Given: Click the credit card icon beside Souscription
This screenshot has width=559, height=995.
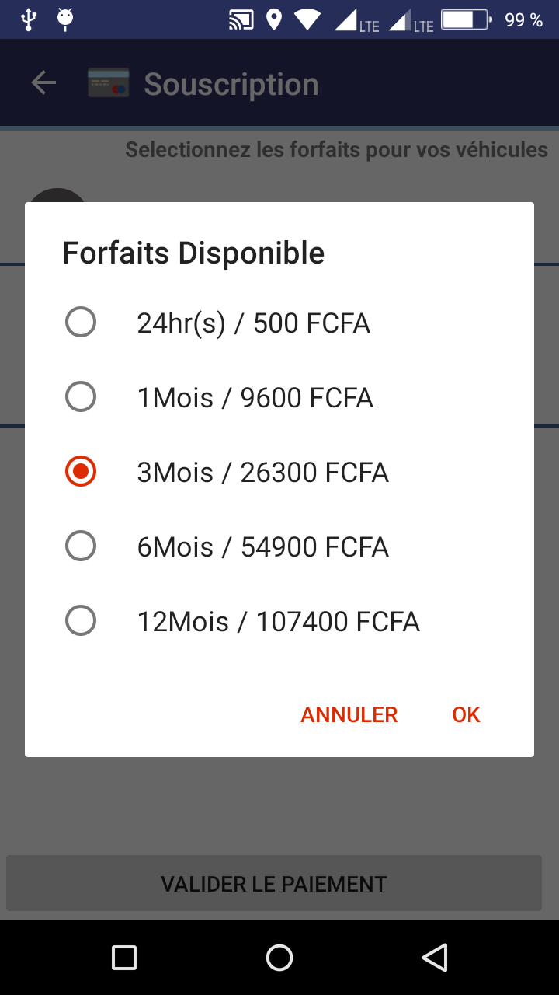Looking at the screenshot, I should point(105,82).
